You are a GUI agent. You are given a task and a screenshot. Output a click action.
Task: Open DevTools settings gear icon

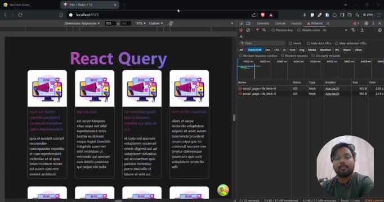click(x=366, y=23)
